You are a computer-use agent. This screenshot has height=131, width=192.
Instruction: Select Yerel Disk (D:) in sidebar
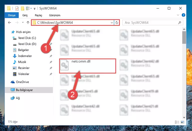tap(27, 44)
